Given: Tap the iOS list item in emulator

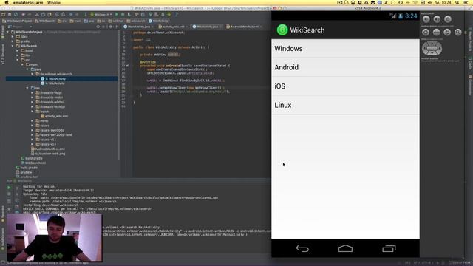Looking at the screenshot, I should click(x=345, y=86).
